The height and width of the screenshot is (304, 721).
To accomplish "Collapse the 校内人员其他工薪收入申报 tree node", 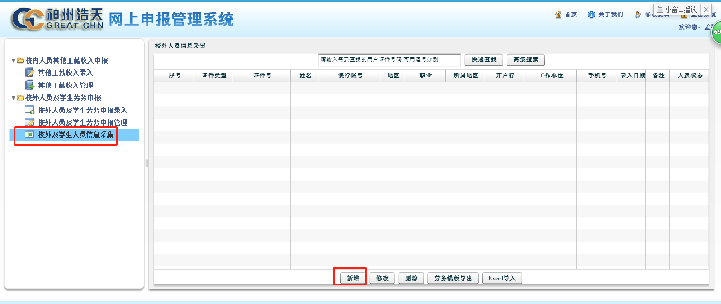I will 14,61.
